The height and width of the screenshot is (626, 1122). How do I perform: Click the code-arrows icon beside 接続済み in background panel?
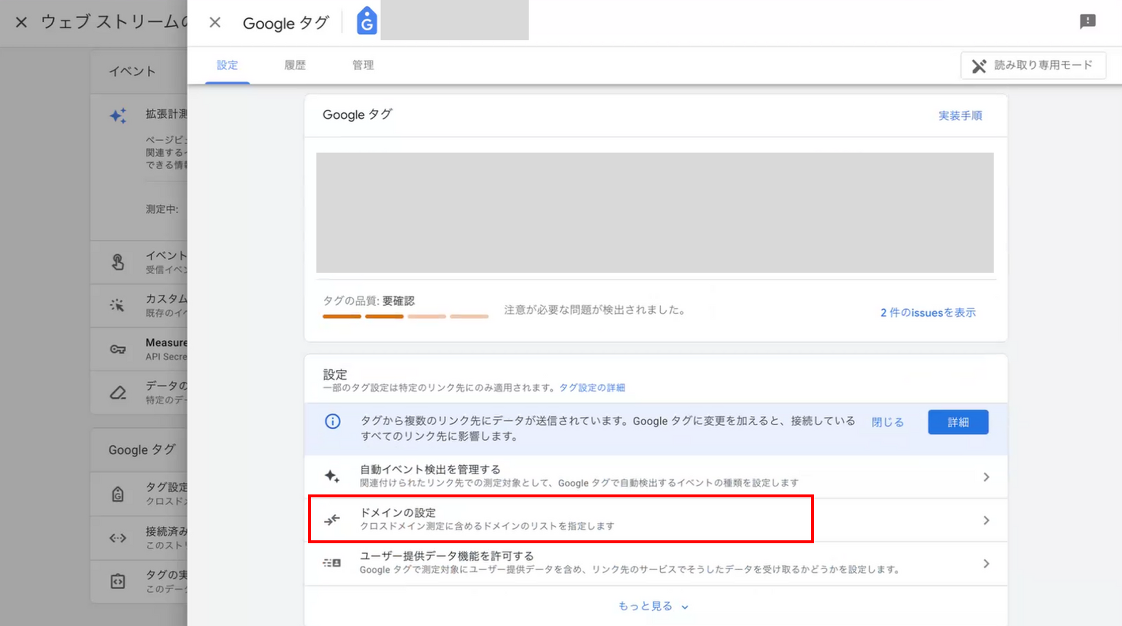(x=118, y=538)
